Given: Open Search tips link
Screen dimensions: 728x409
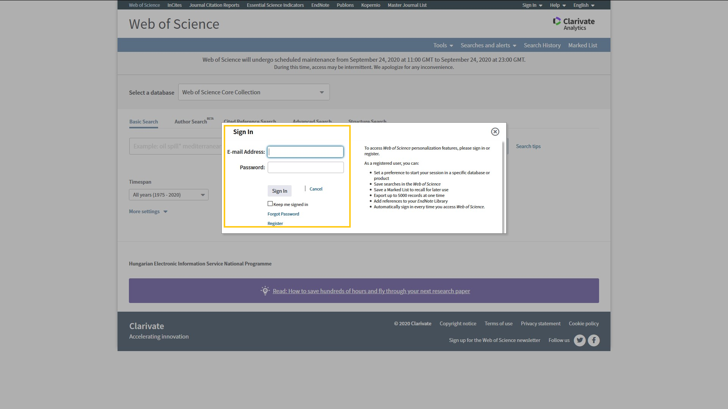Looking at the screenshot, I should point(528,146).
